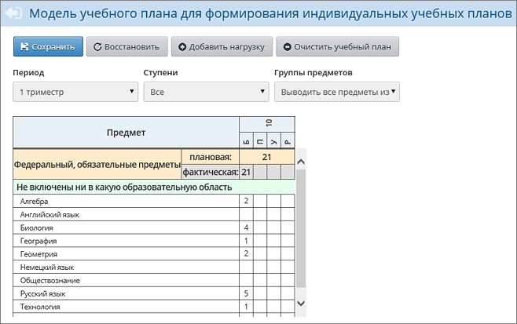Click the Технология subject name
This screenshot has width=517, height=324.
tap(40, 307)
